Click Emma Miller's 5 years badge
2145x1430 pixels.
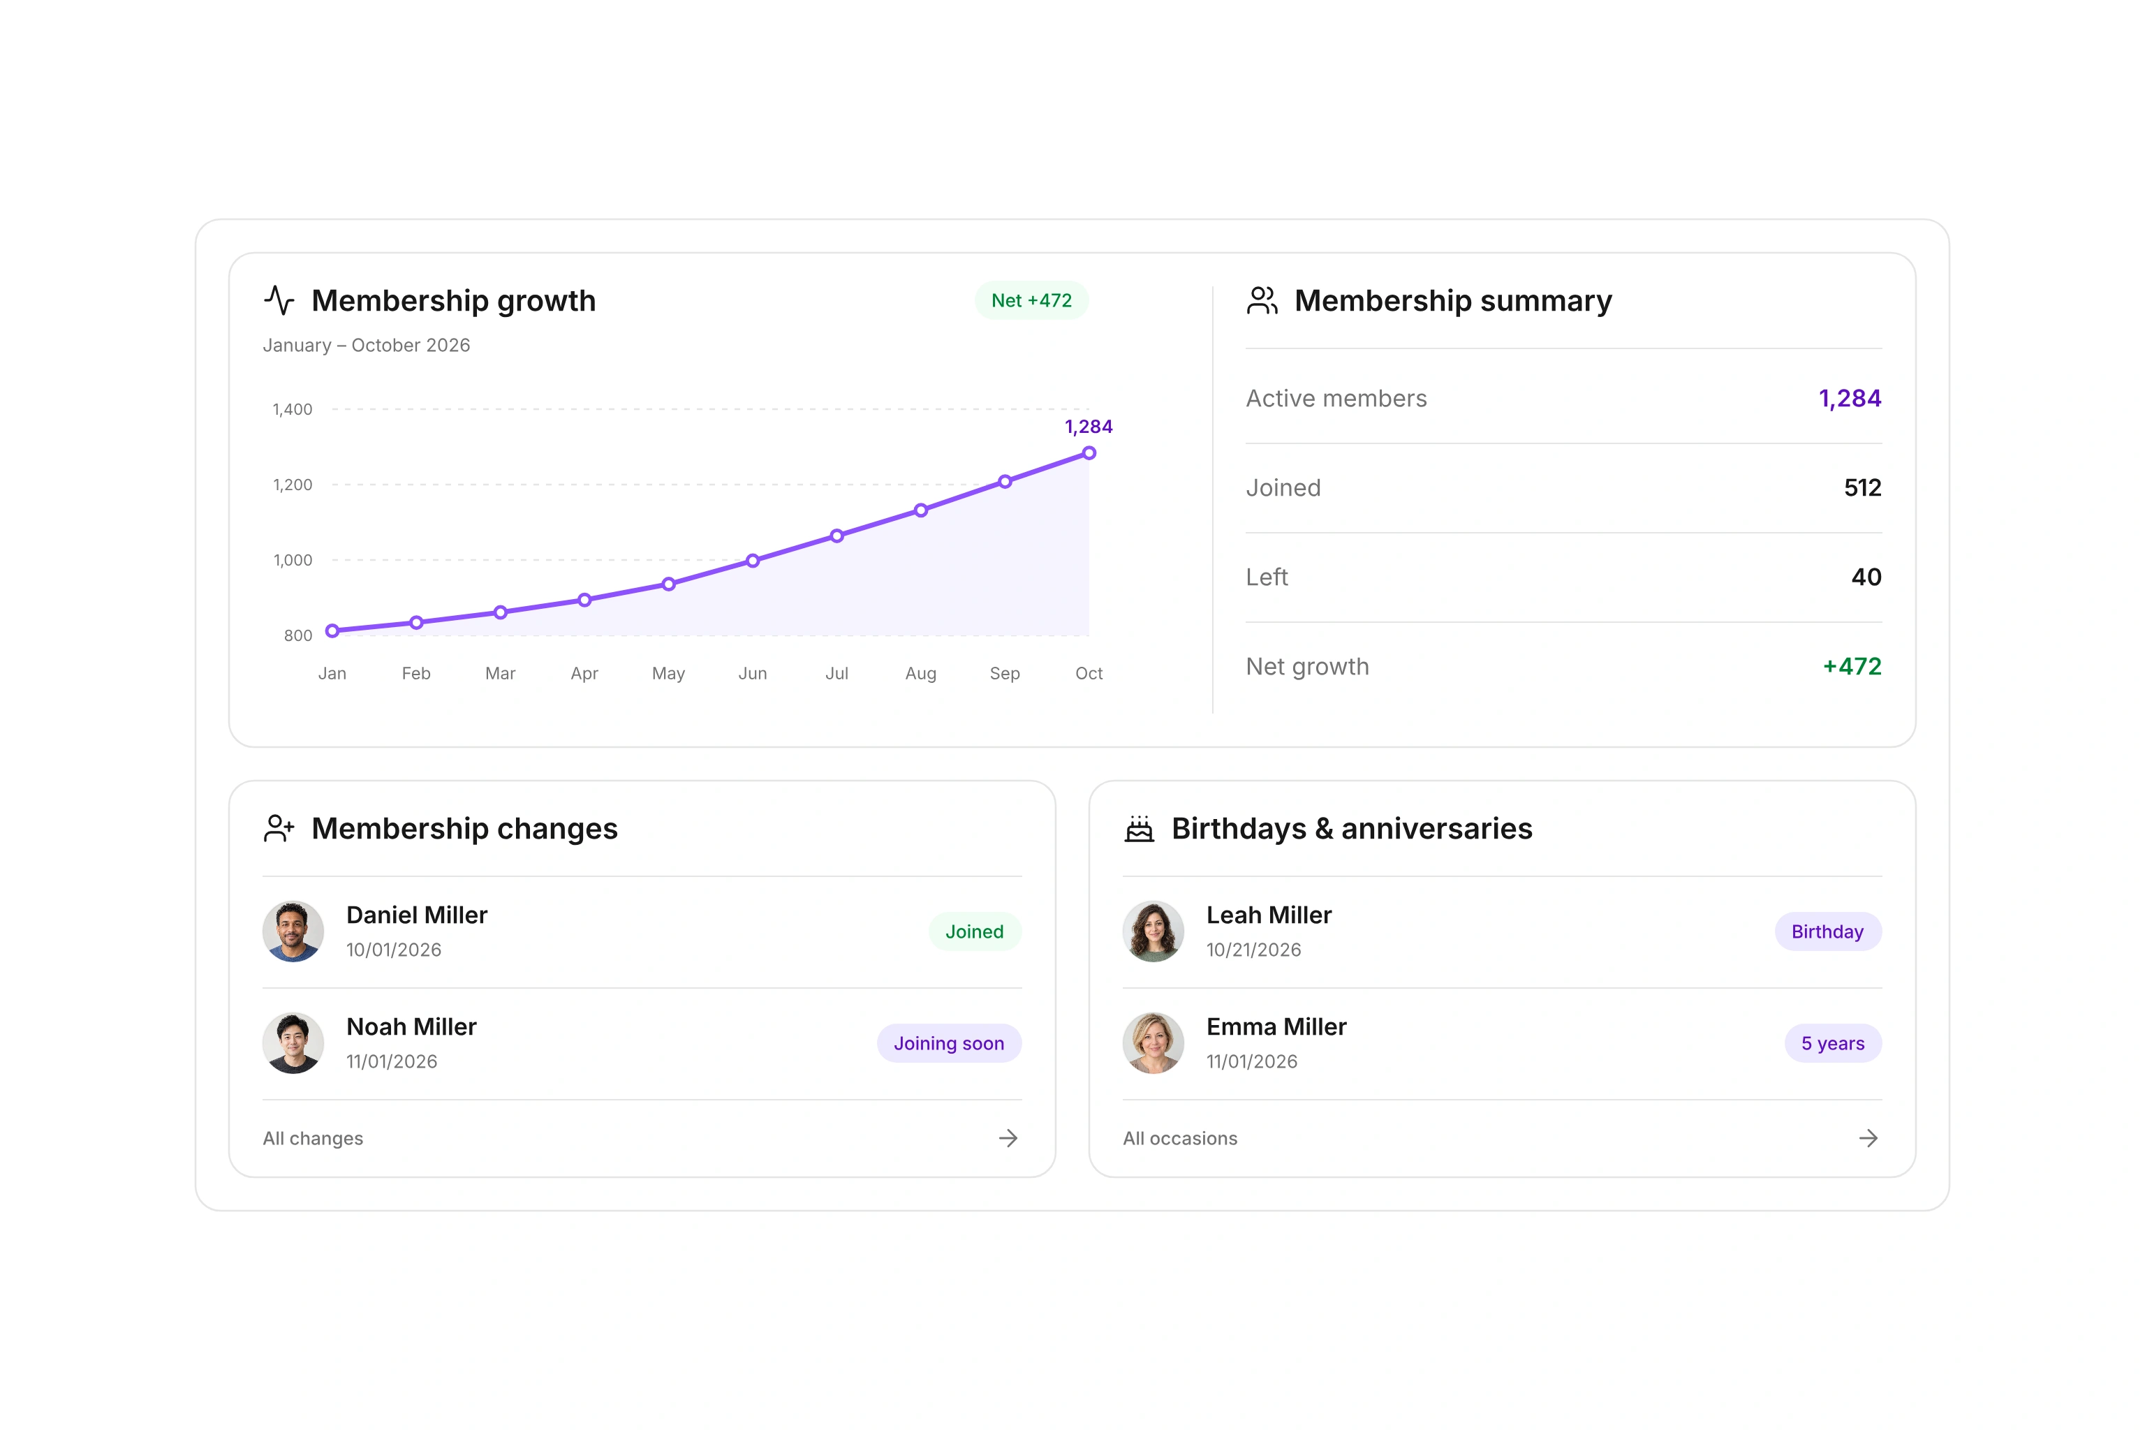(x=1832, y=1043)
